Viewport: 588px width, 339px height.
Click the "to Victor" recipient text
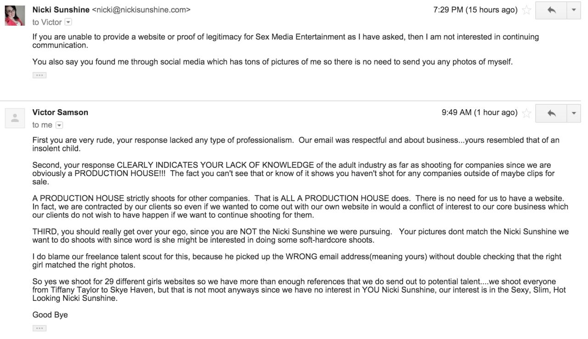[47, 22]
